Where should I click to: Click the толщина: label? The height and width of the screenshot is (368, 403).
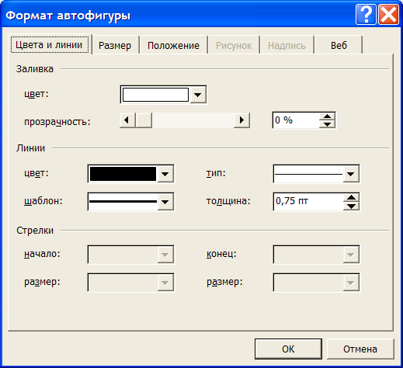(228, 201)
